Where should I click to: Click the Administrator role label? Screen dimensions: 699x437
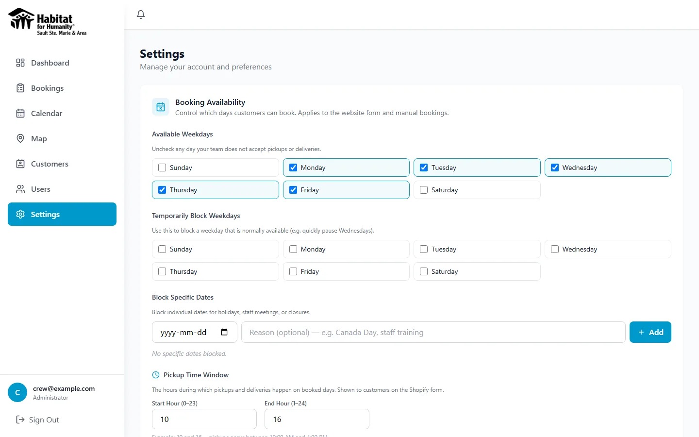[50, 398]
